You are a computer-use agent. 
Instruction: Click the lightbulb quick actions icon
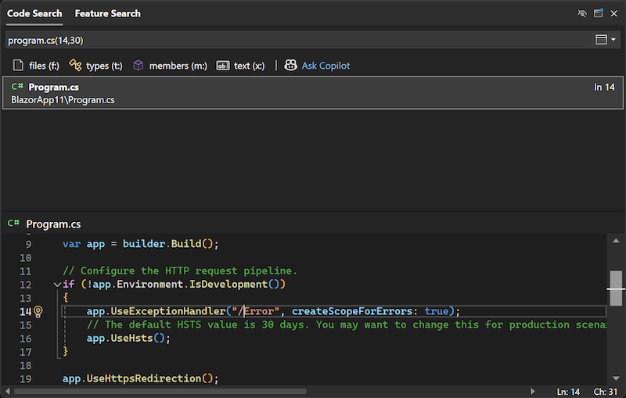click(x=38, y=311)
